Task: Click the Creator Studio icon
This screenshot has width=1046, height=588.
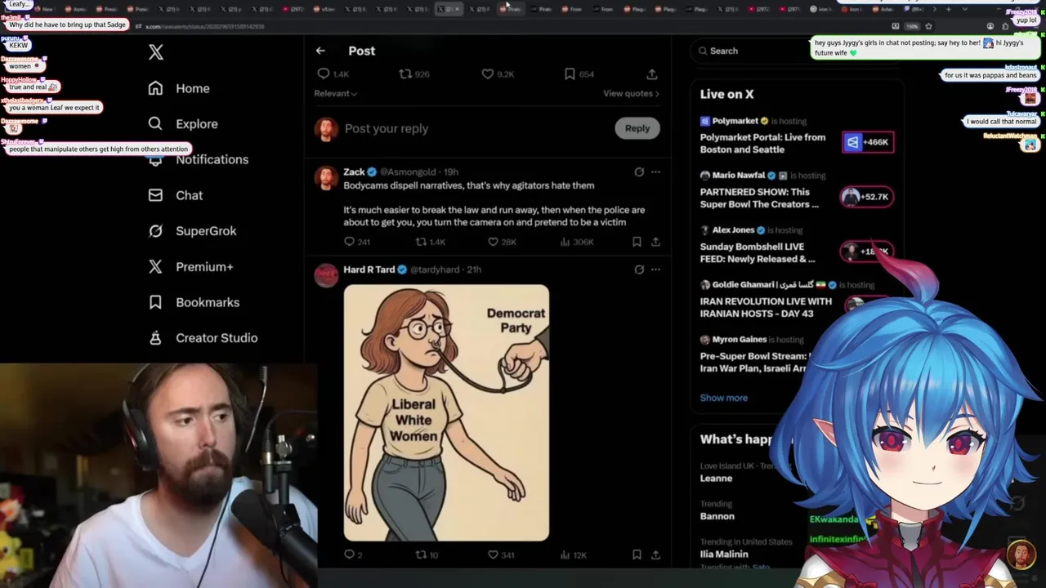Action: [155, 338]
